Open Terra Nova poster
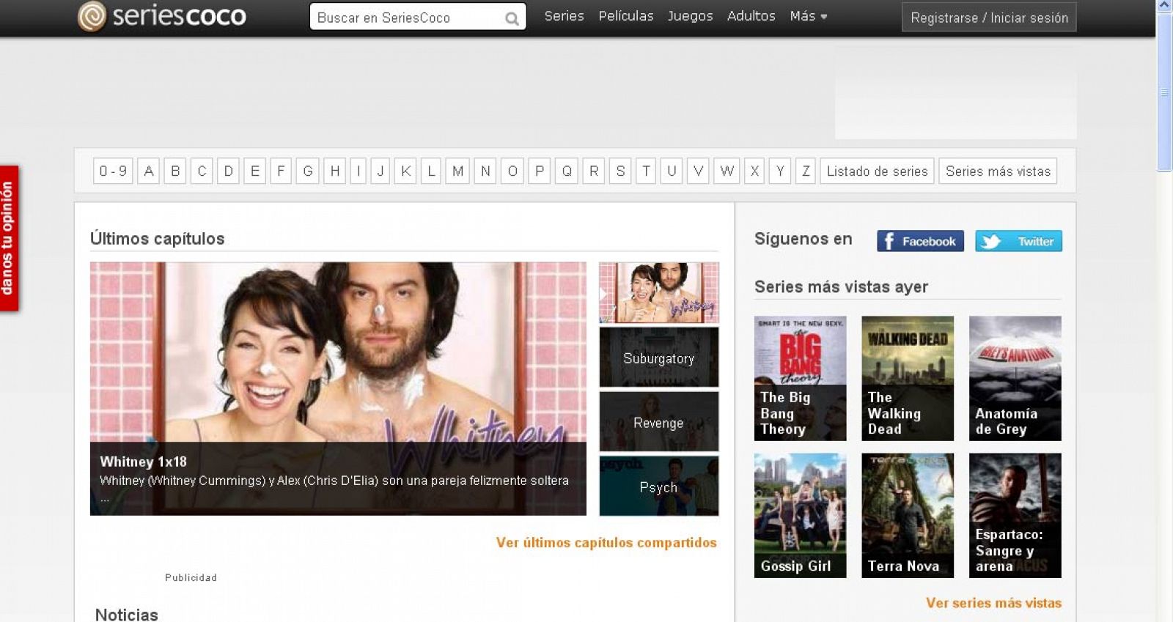The image size is (1173, 622). click(908, 516)
